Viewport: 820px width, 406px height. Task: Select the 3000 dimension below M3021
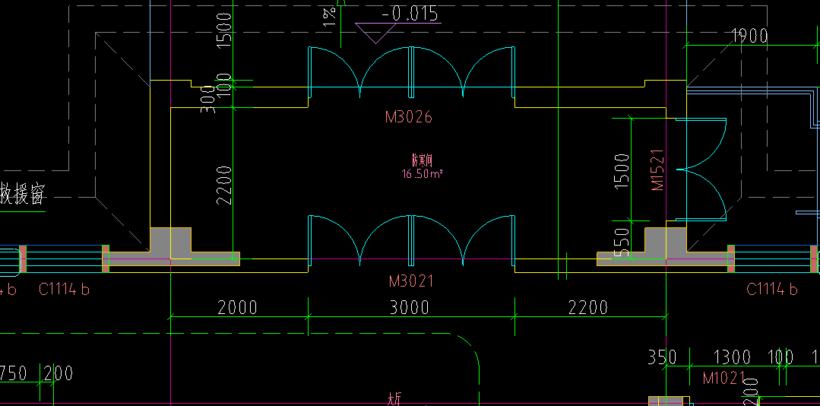tap(410, 307)
